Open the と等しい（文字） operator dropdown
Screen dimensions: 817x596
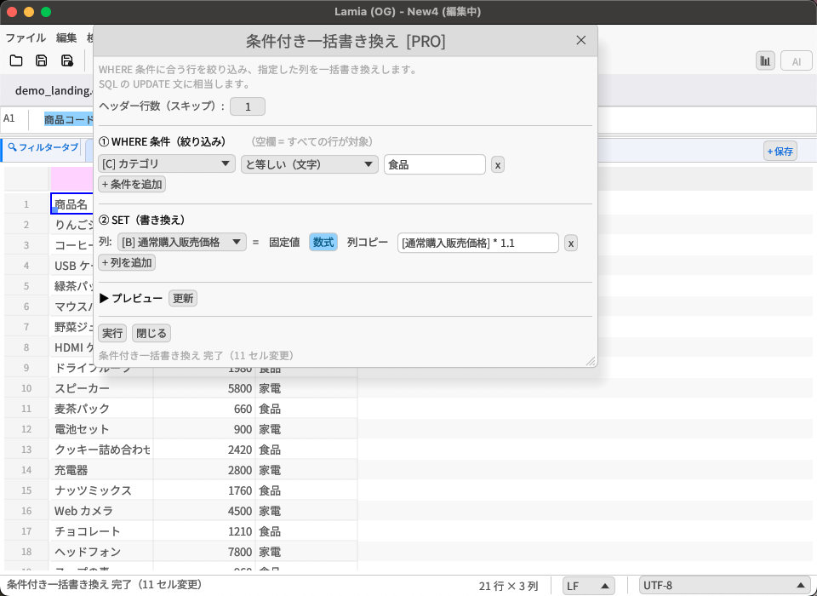click(x=310, y=164)
